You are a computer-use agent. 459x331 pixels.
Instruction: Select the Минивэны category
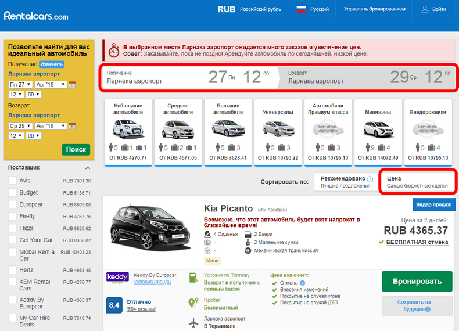point(378,132)
